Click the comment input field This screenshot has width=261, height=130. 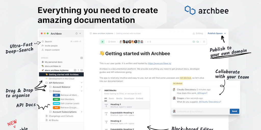202,111
